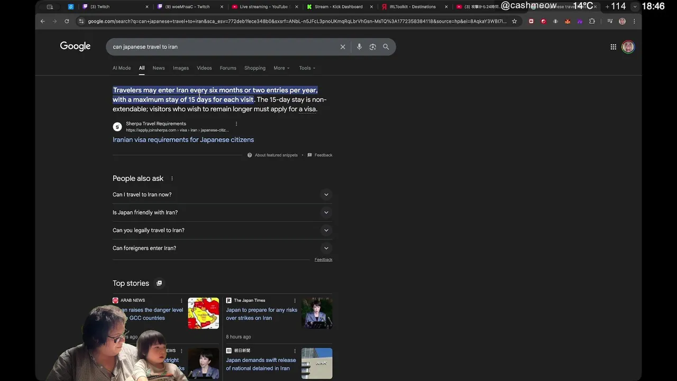Open 'Japan demands swift release' story
This screenshot has width=677, height=381.
click(261, 364)
